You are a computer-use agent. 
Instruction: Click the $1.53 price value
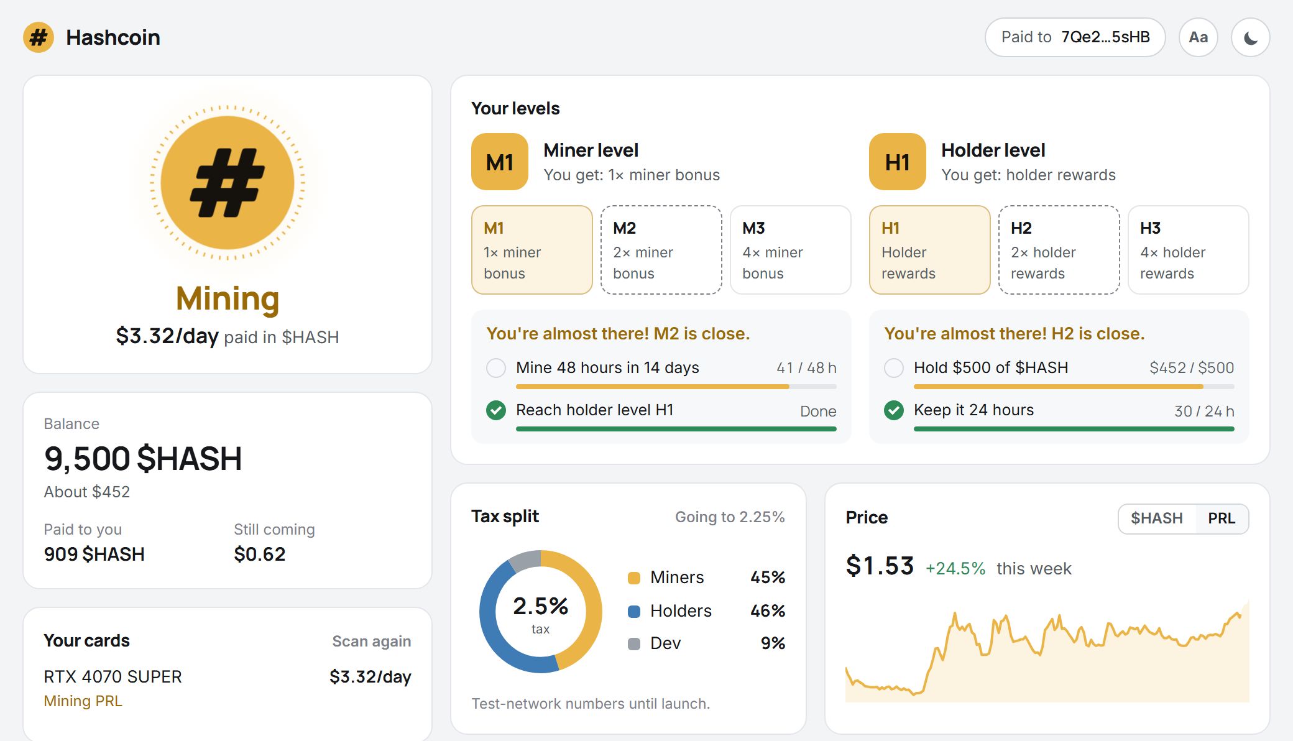pyautogui.click(x=880, y=566)
